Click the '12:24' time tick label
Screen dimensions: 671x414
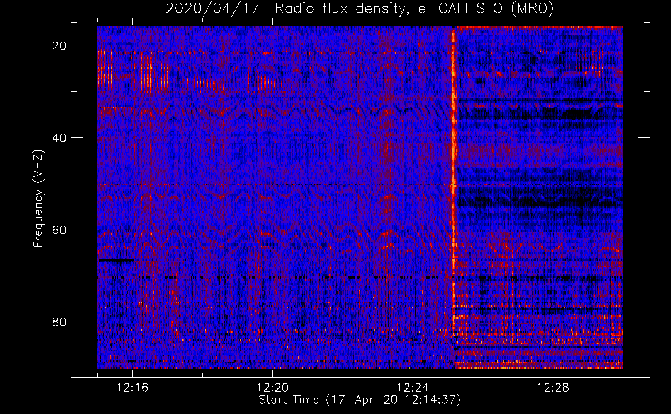click(413, 388)
